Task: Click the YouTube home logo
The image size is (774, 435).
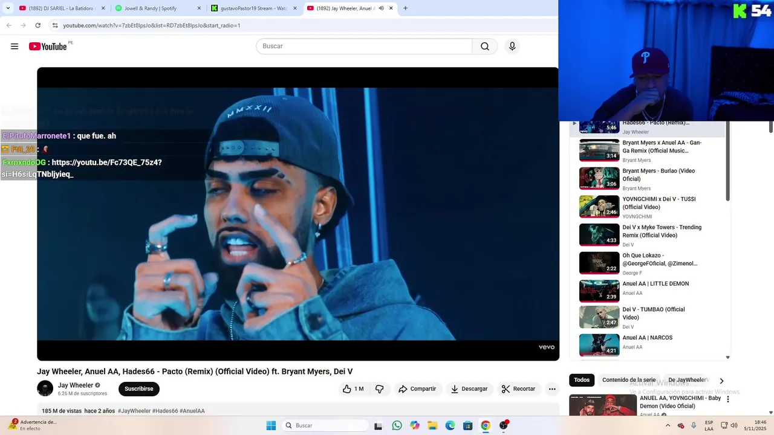Action: pyautogui.click(x=48, y=47)
